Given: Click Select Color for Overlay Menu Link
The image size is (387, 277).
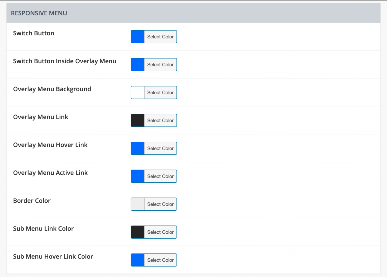Looking at the screenshot, I should pos(160,120).
